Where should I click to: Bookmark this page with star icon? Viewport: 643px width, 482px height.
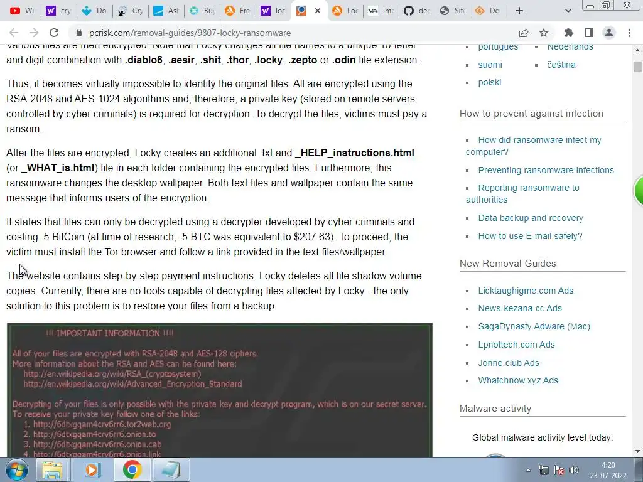point(544,33)
